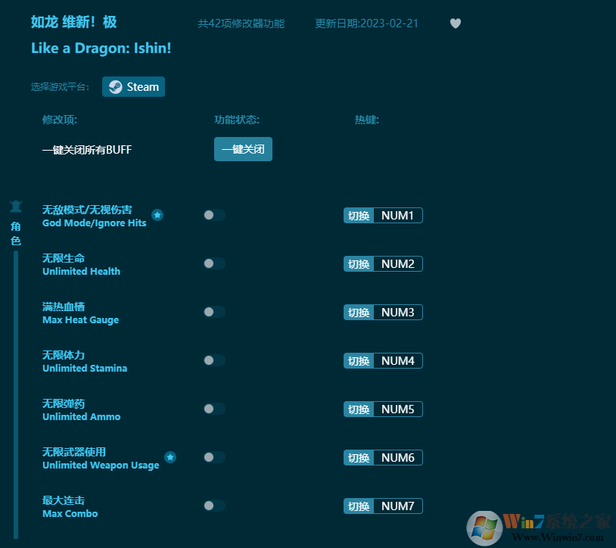This screenshot has width=616, height=548.
Task: Click the NUM5 hotkey field
Action: (x=398, y=409)
